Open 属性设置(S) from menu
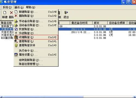136x98 pixels. (x=36, y=55)
